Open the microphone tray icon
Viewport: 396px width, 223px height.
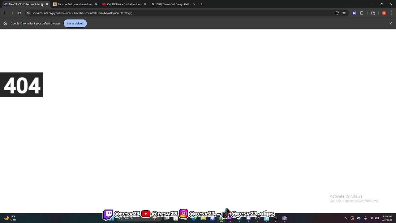(x=365, y=218)
